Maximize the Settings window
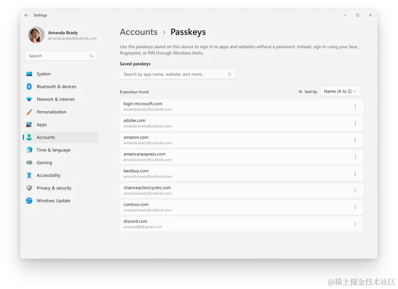 357,15
